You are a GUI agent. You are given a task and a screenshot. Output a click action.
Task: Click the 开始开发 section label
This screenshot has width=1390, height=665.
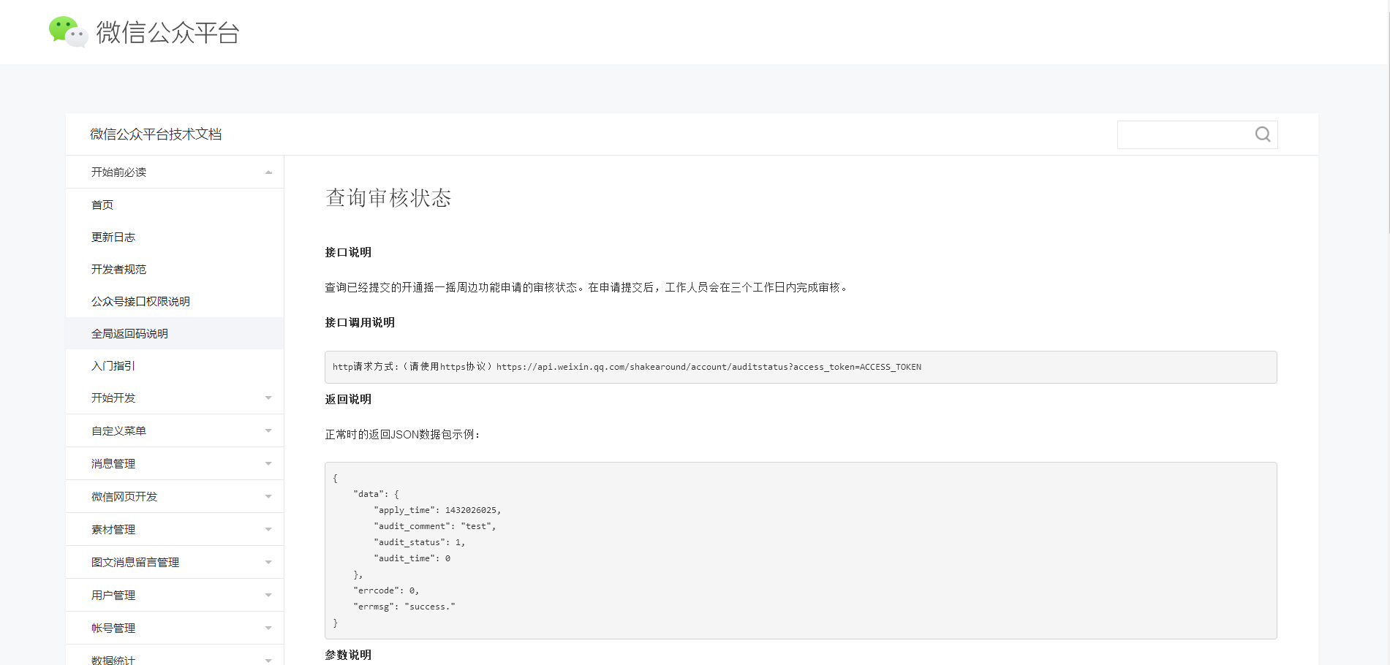click(x=113, y=398)
